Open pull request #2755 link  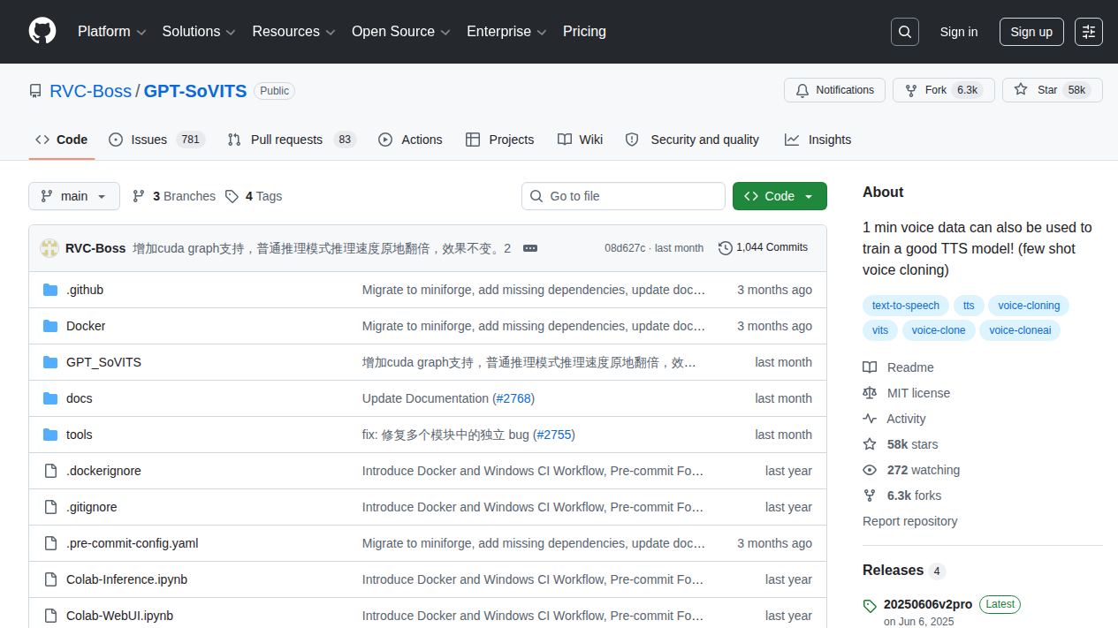(554, 435)
